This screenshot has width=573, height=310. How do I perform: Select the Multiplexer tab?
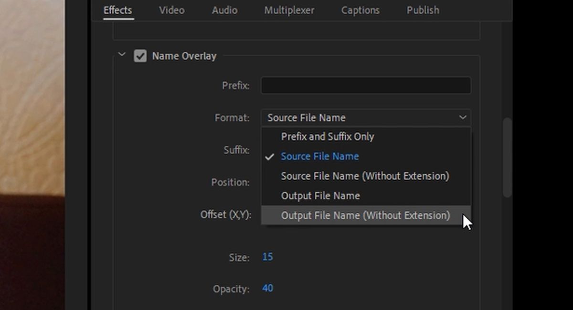pyautogui.click(x=289, y=10)
